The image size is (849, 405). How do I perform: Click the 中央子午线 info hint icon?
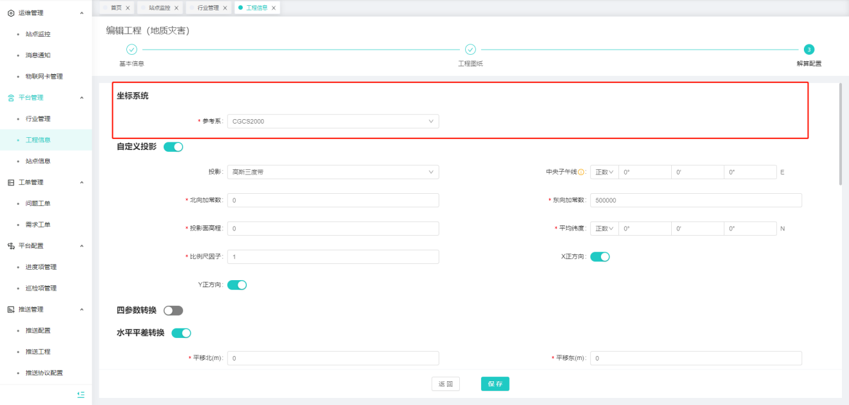tap(581, 173)
